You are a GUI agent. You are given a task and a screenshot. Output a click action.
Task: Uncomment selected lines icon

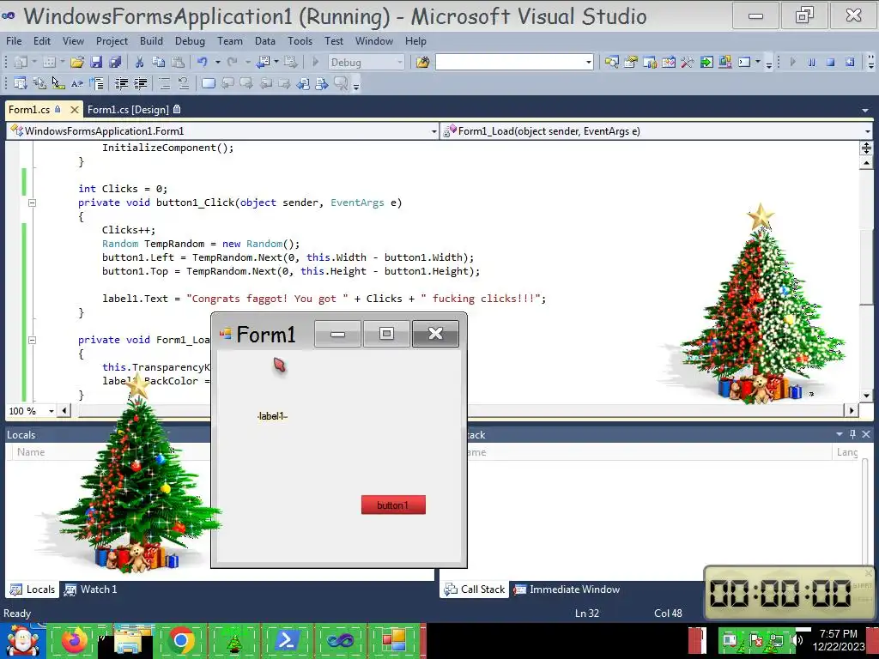(184, 83)
